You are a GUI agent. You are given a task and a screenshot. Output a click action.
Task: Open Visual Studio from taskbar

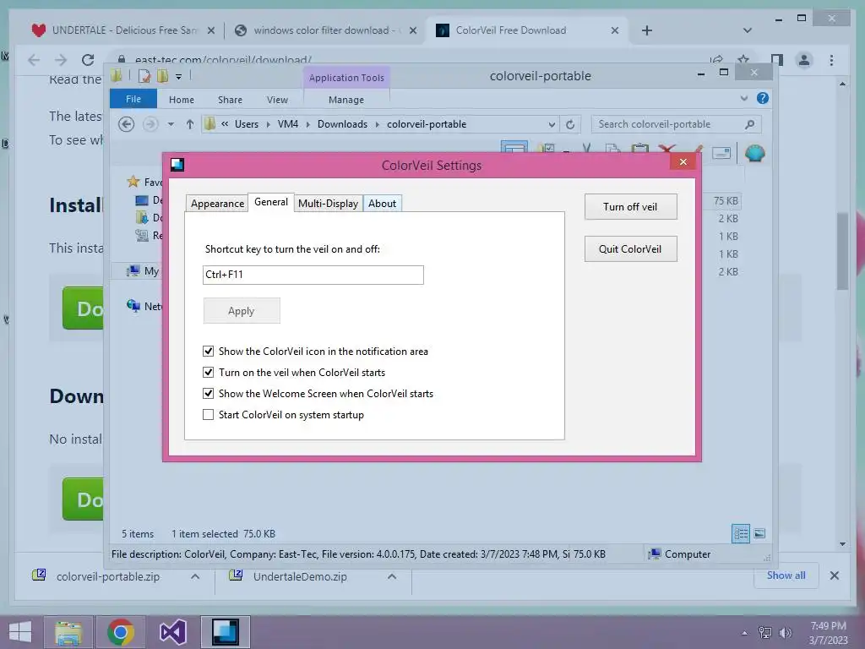point(172,632)
